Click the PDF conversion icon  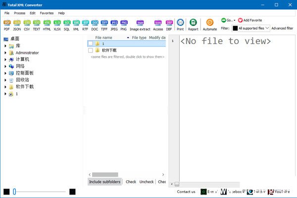7,25
